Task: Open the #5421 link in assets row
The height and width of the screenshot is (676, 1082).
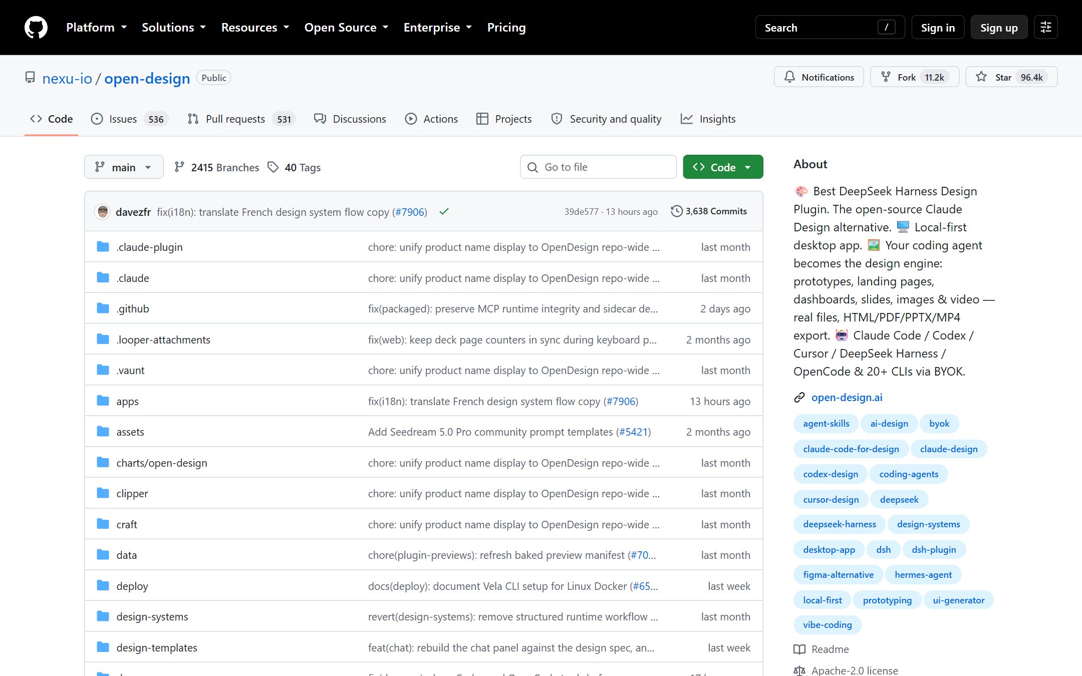Action: [x=633, y=432]
